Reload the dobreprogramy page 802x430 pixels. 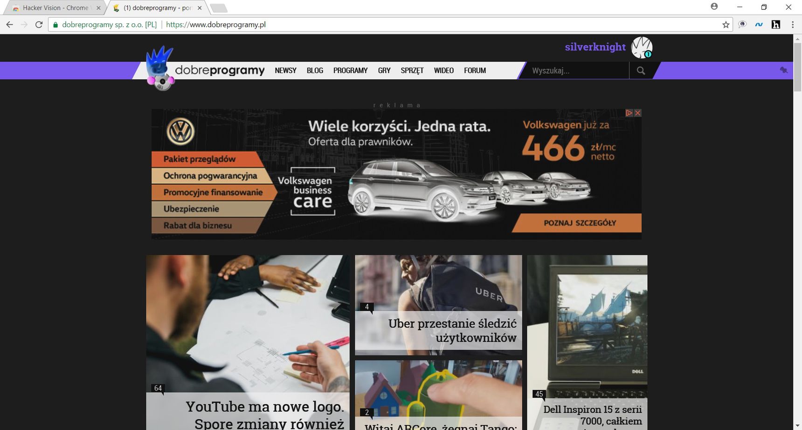point(39,25)
